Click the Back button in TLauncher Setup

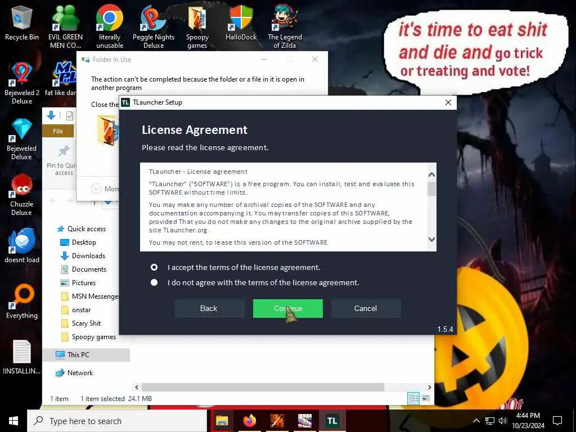pos(209,308)
